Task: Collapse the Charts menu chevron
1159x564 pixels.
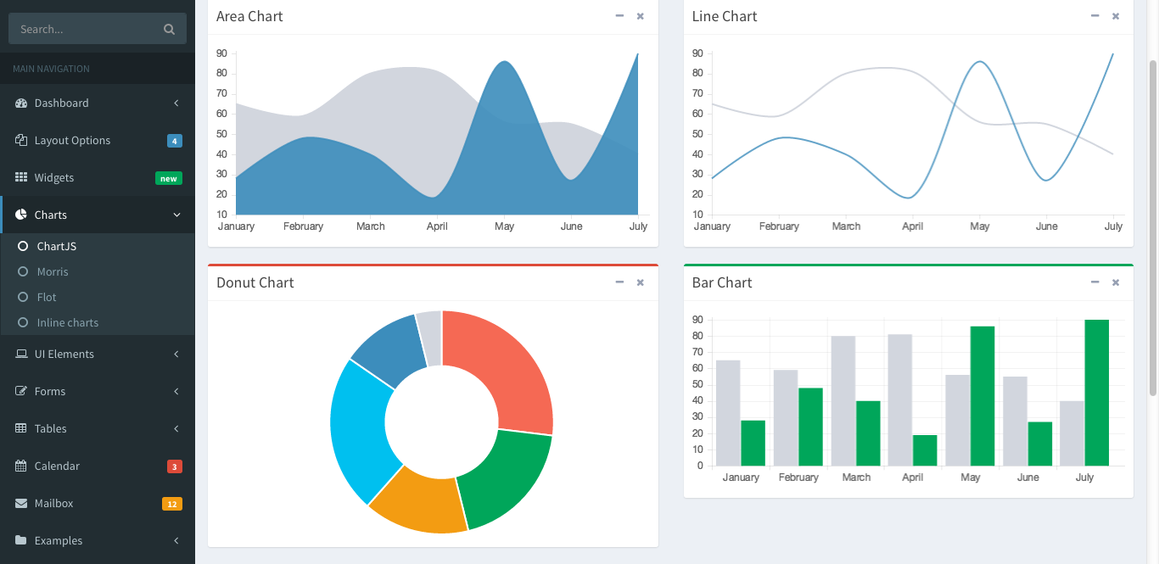Action: (x=176, y=215)
